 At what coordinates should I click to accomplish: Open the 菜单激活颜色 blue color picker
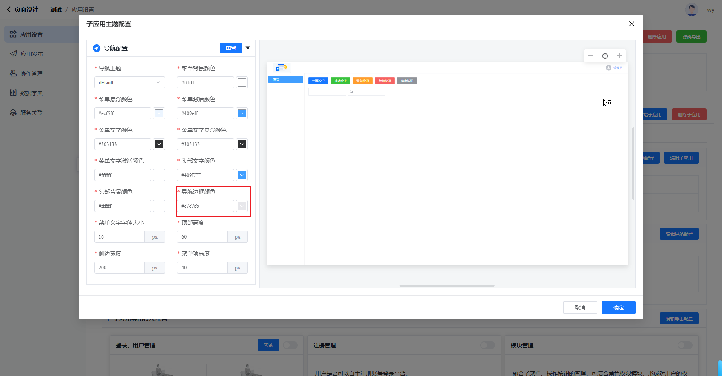click(242, 113)
